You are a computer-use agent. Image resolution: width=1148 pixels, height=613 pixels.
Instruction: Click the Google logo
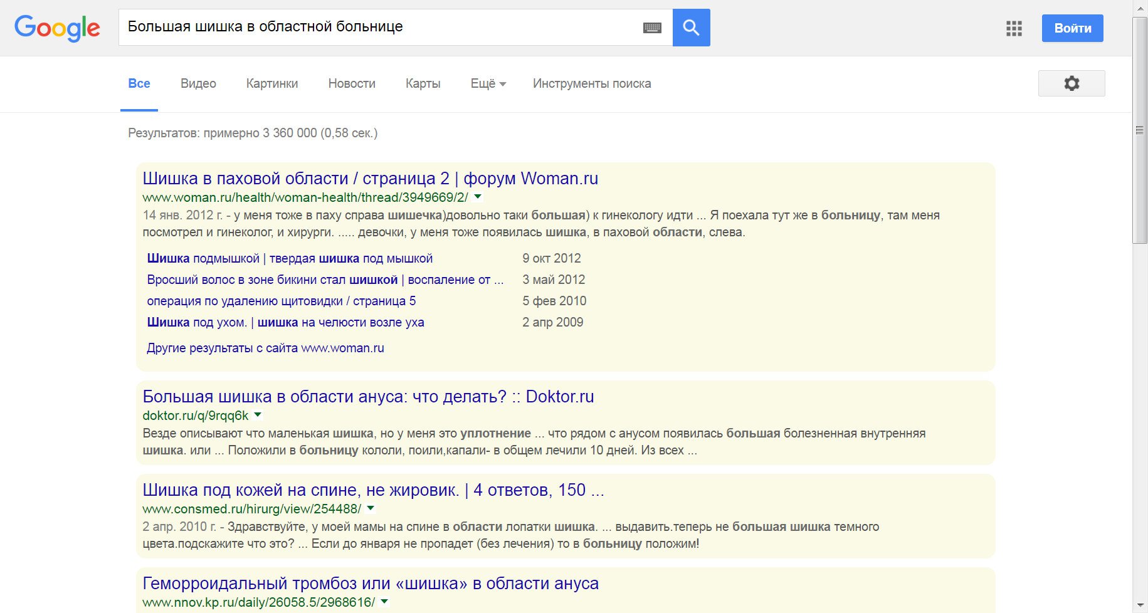pyautogui.click(x=57, y=28)
